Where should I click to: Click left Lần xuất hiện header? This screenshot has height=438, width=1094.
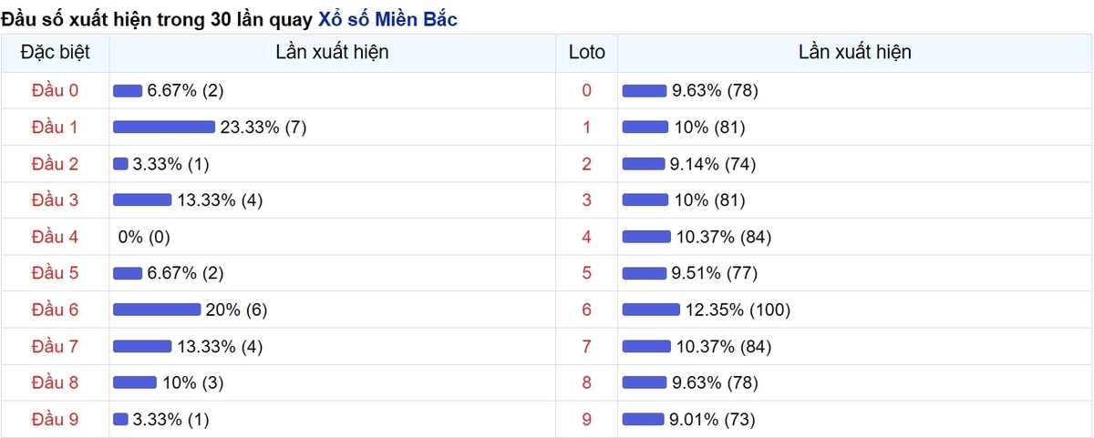(332, 53)
